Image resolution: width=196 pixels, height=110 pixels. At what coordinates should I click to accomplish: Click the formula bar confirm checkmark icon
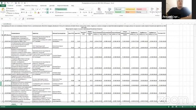tap(20, 19)
